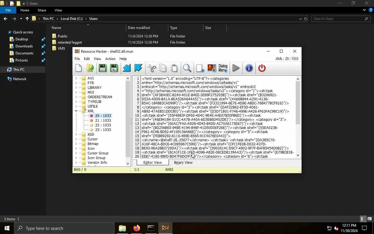Open the Share ribbon tab in Explorer
The width and height of the screenshot is (374, 234).
tap(42, 10)
